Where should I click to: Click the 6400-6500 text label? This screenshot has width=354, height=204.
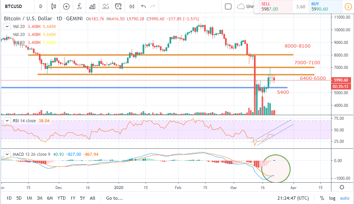click(x=313, y=78)
